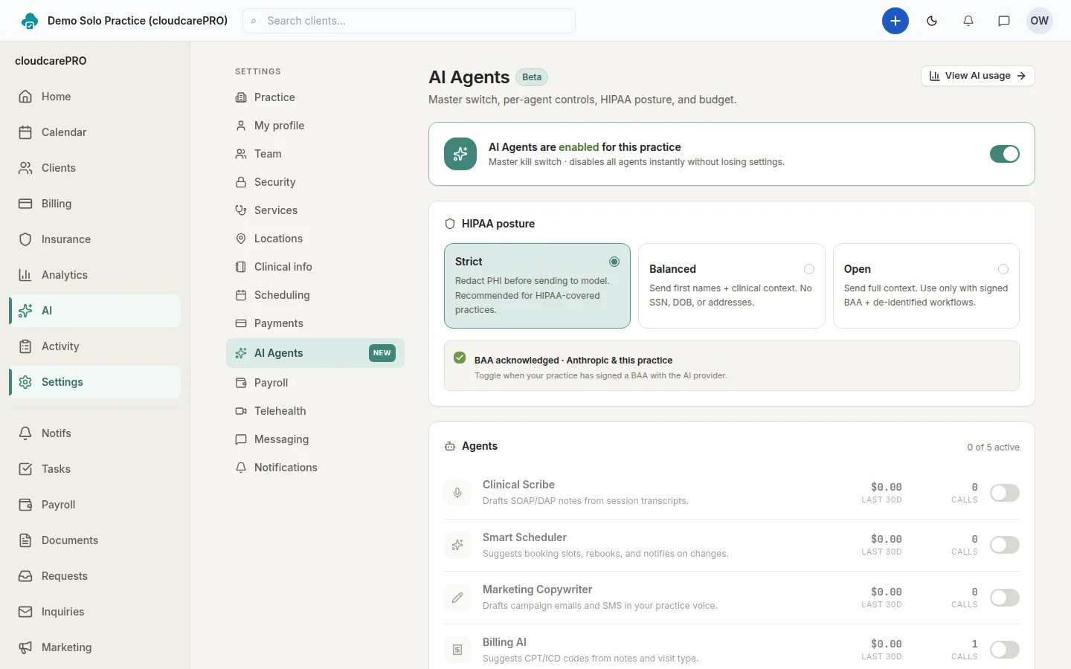Image resolution: width=1071 pixels, height=669 pixels.
Task: Click the Tasks checkbox icon
Action: click(x=25, y=469)
